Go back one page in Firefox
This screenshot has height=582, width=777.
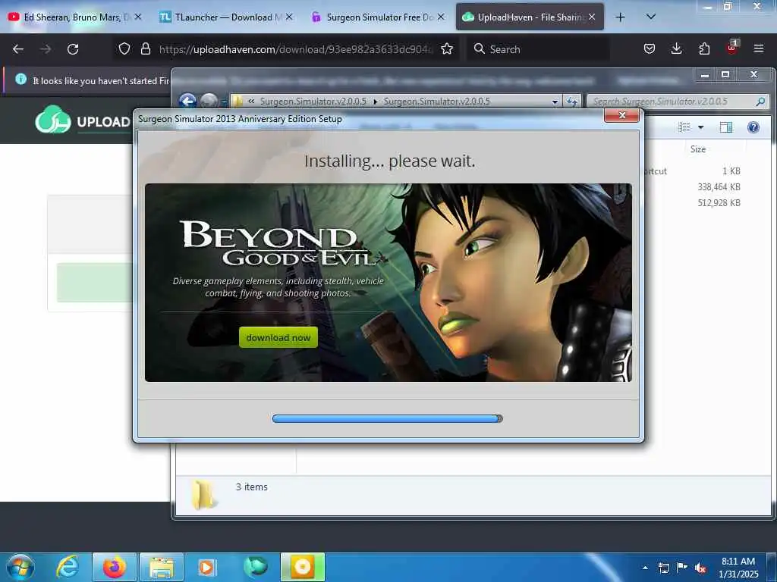pyautogui.click(x=18, y=49)
